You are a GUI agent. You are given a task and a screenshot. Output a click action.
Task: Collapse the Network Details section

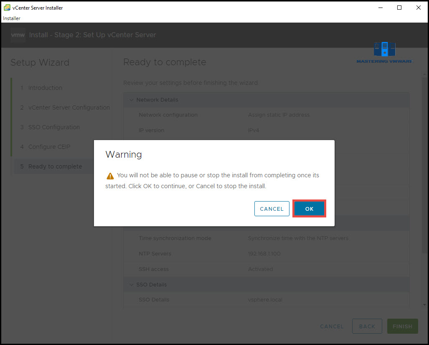click(x=131, y=100)
